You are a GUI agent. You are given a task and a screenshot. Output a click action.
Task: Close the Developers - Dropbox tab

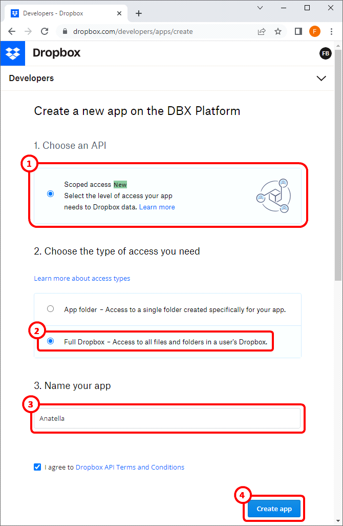[x=119, y=13]
